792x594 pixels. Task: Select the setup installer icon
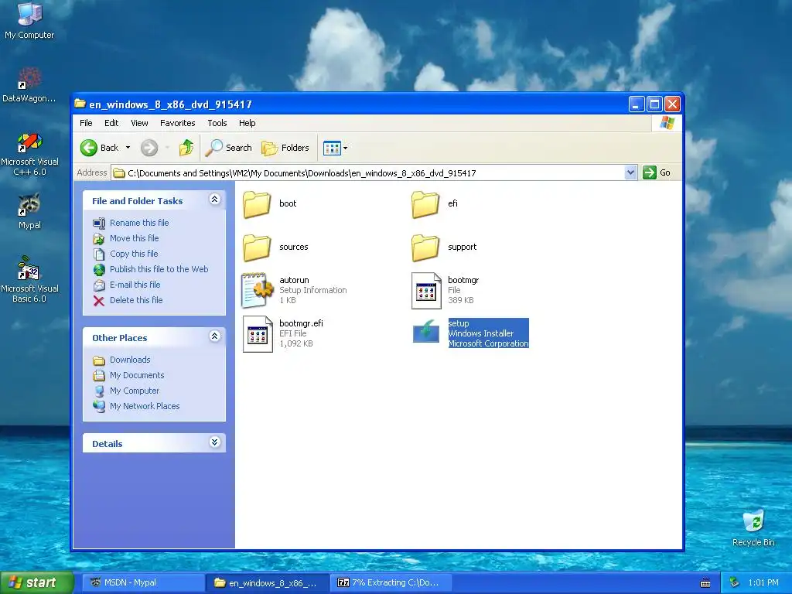(x=426, y=331)
